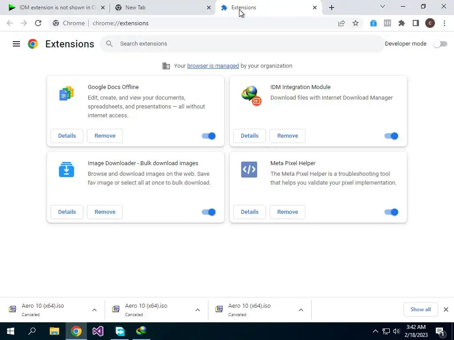
Task: Disable the Meta Pixel Helper extension
Action: tap(391, 212)
